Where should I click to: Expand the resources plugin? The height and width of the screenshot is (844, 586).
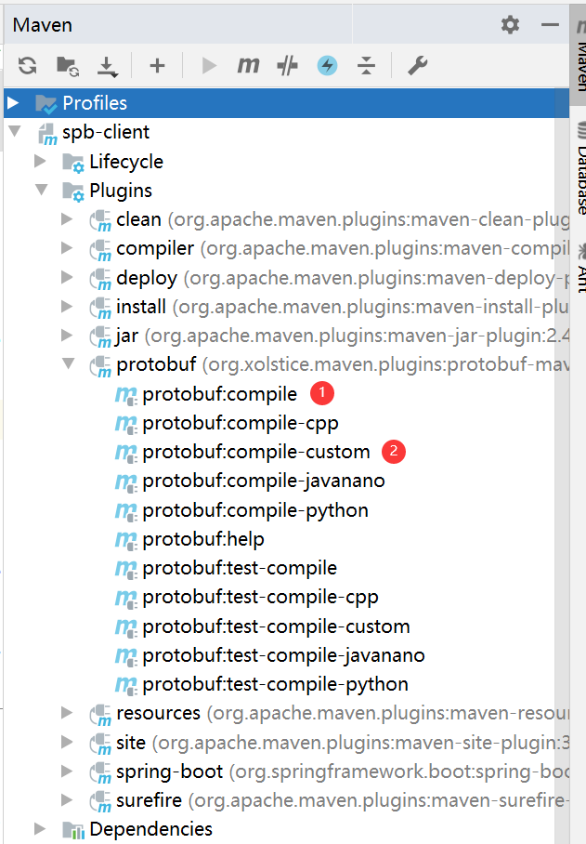coord(67,713)
